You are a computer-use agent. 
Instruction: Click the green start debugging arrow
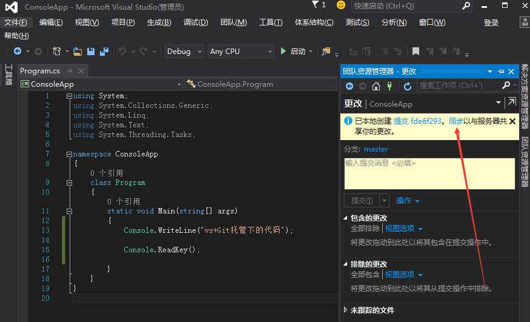(283, 51)
